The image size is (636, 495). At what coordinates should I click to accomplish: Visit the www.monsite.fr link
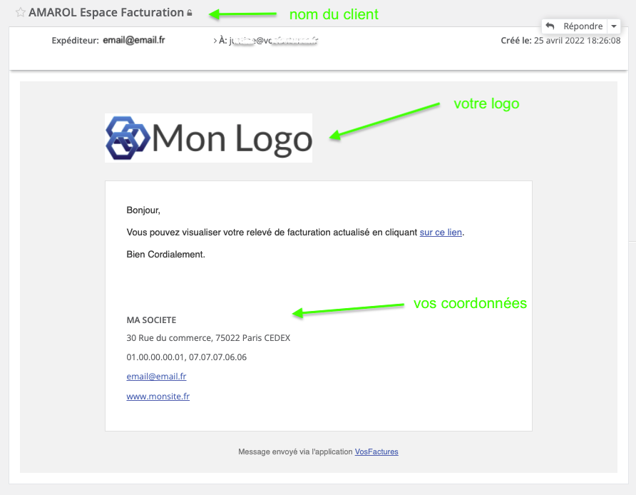[157, 396]
